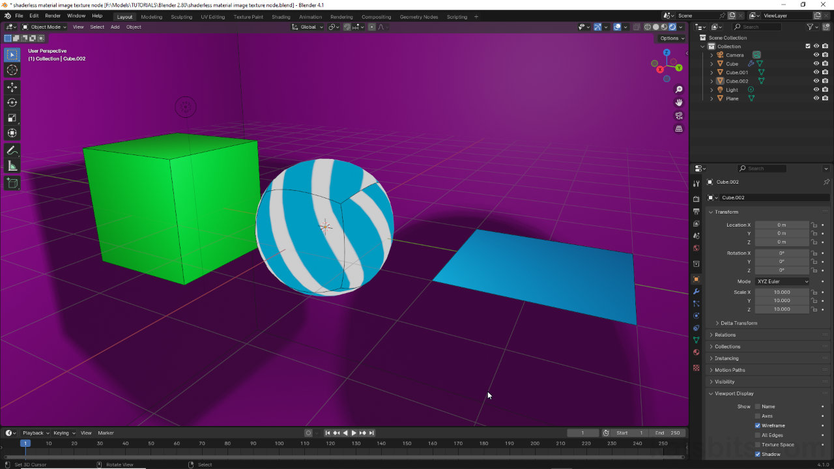Open the Physics properties tab icon
Image resolution: width=834 pixels, height=469 pixels.
[697, 316]
